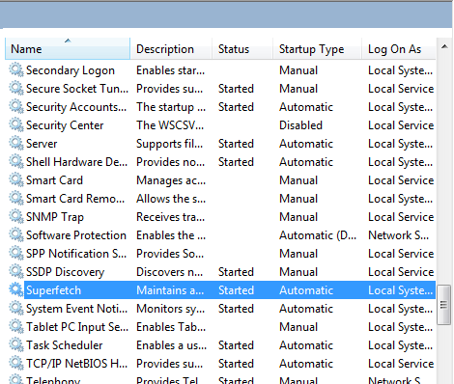Select the SSDP Discovery service name
Screen dimensions: 454x384
pos(66,272)
